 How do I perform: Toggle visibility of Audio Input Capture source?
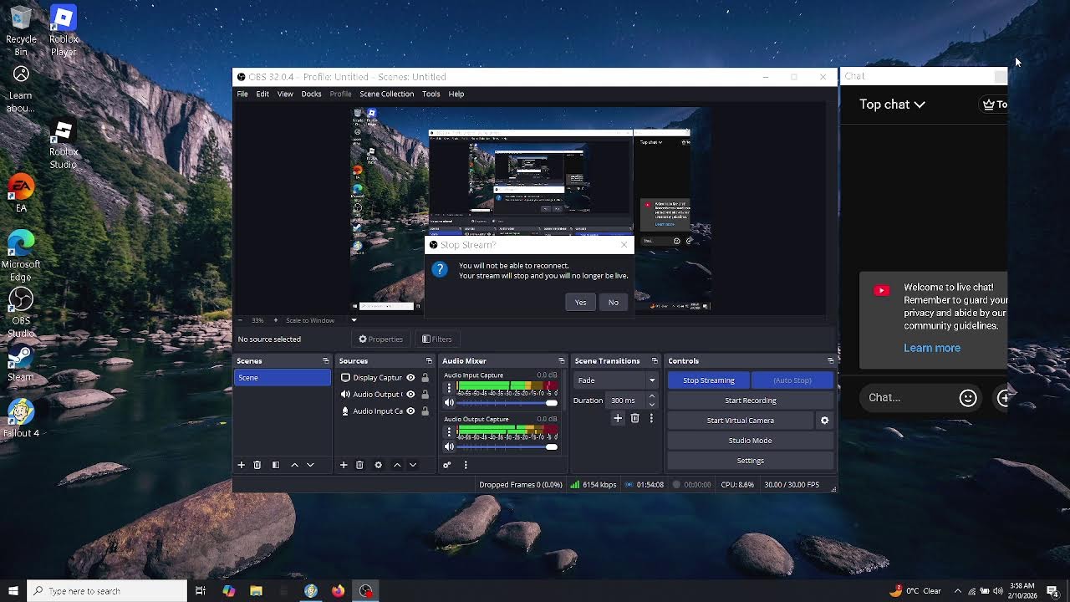[410, 411]
